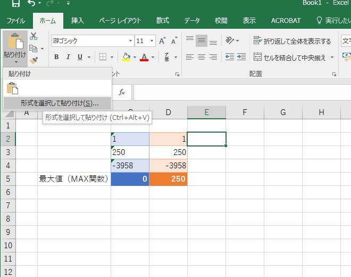Select Align Right icon

pos(213,57)
